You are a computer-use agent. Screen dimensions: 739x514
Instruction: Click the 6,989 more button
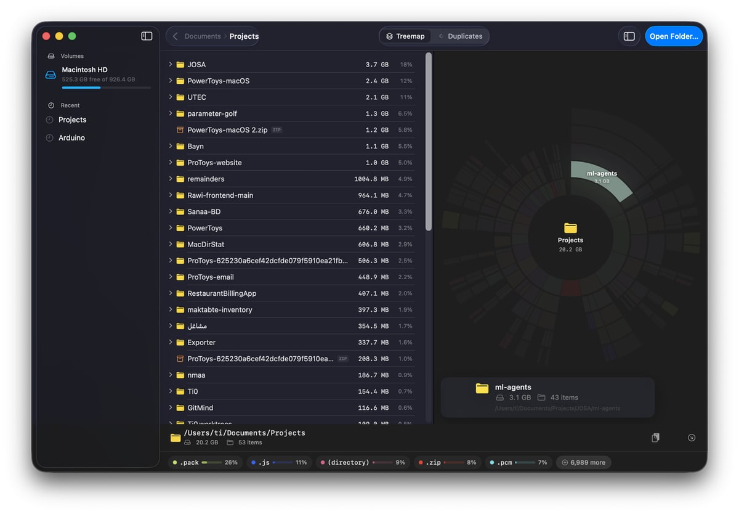[x=583, y=462]
